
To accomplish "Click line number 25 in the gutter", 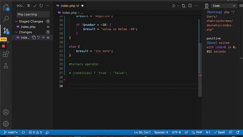I will coord(61,64).
